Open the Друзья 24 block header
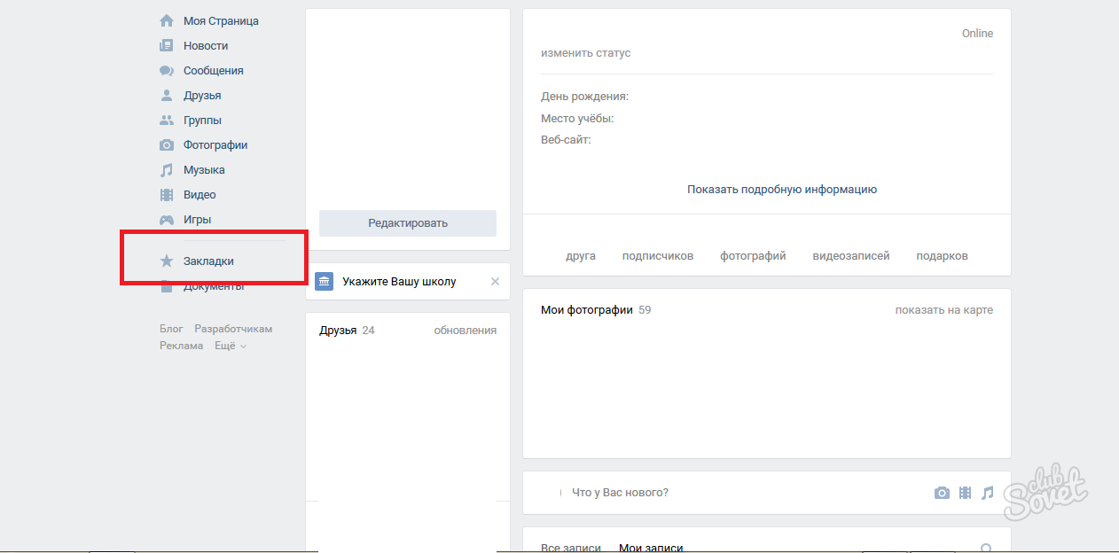The width and height of the screenshot is (1119, 553). (x=347, y=331)
